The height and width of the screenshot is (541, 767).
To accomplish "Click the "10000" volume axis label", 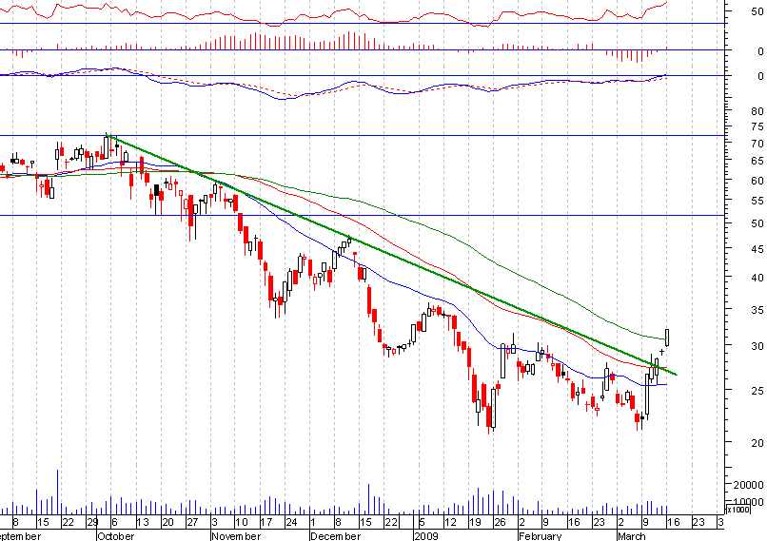I will [748, 502].
